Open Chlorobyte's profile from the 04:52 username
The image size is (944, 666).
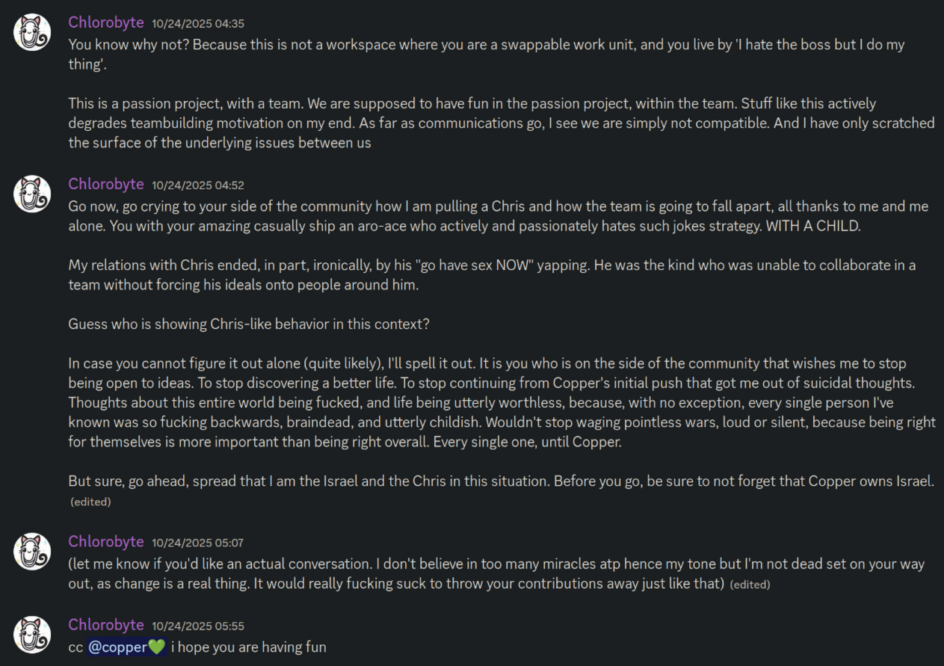105,184
